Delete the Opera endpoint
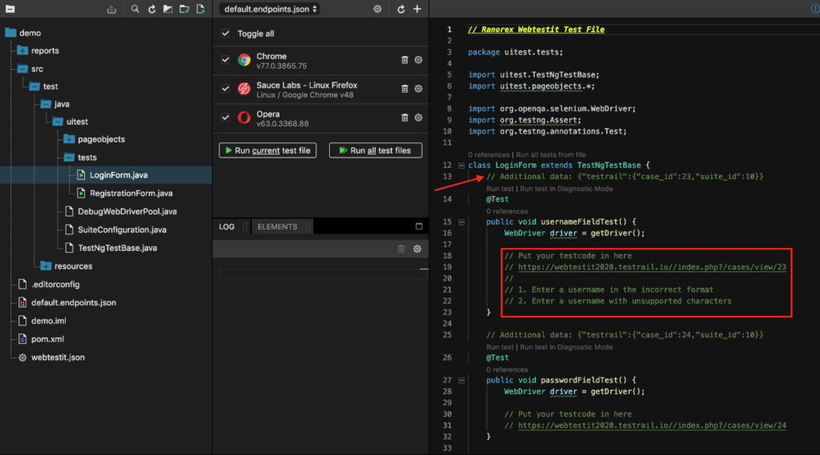 [404, 118]
